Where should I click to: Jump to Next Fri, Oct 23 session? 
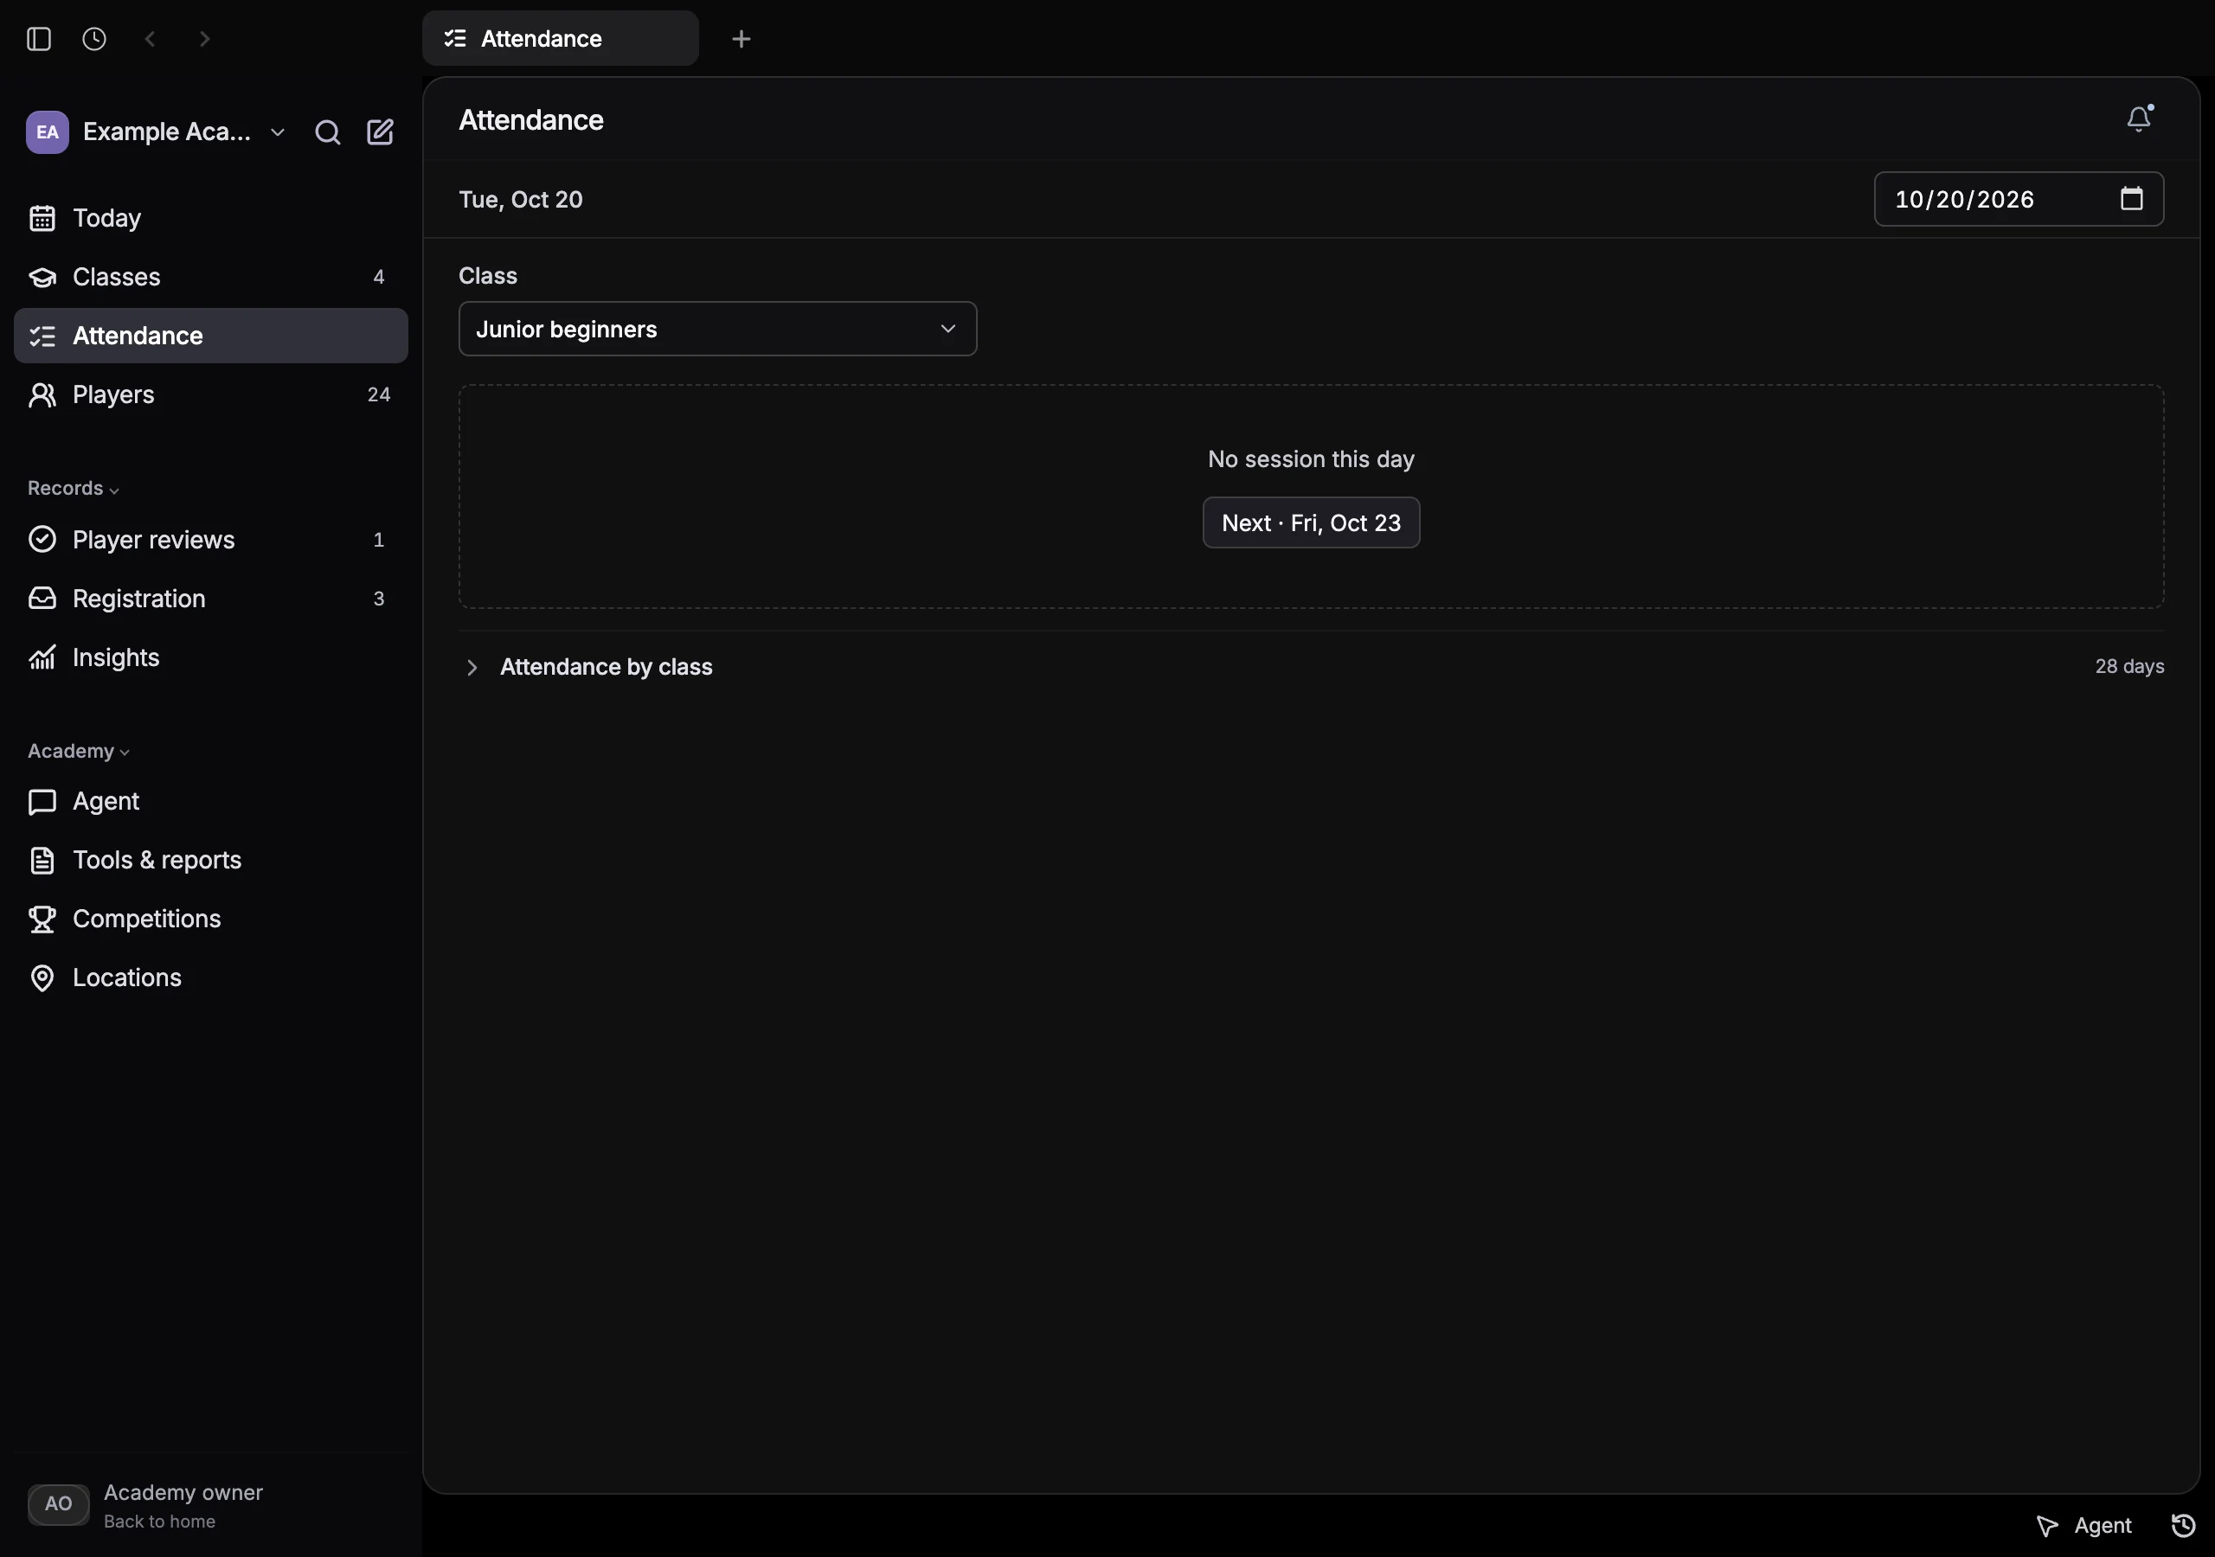[1311, 522]
